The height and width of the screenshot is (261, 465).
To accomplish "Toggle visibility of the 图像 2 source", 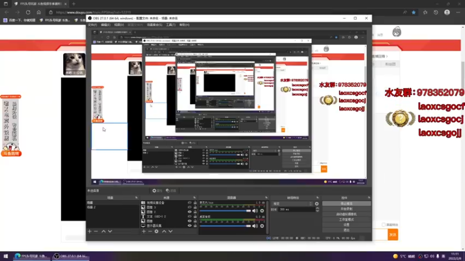I will [189, 212].
